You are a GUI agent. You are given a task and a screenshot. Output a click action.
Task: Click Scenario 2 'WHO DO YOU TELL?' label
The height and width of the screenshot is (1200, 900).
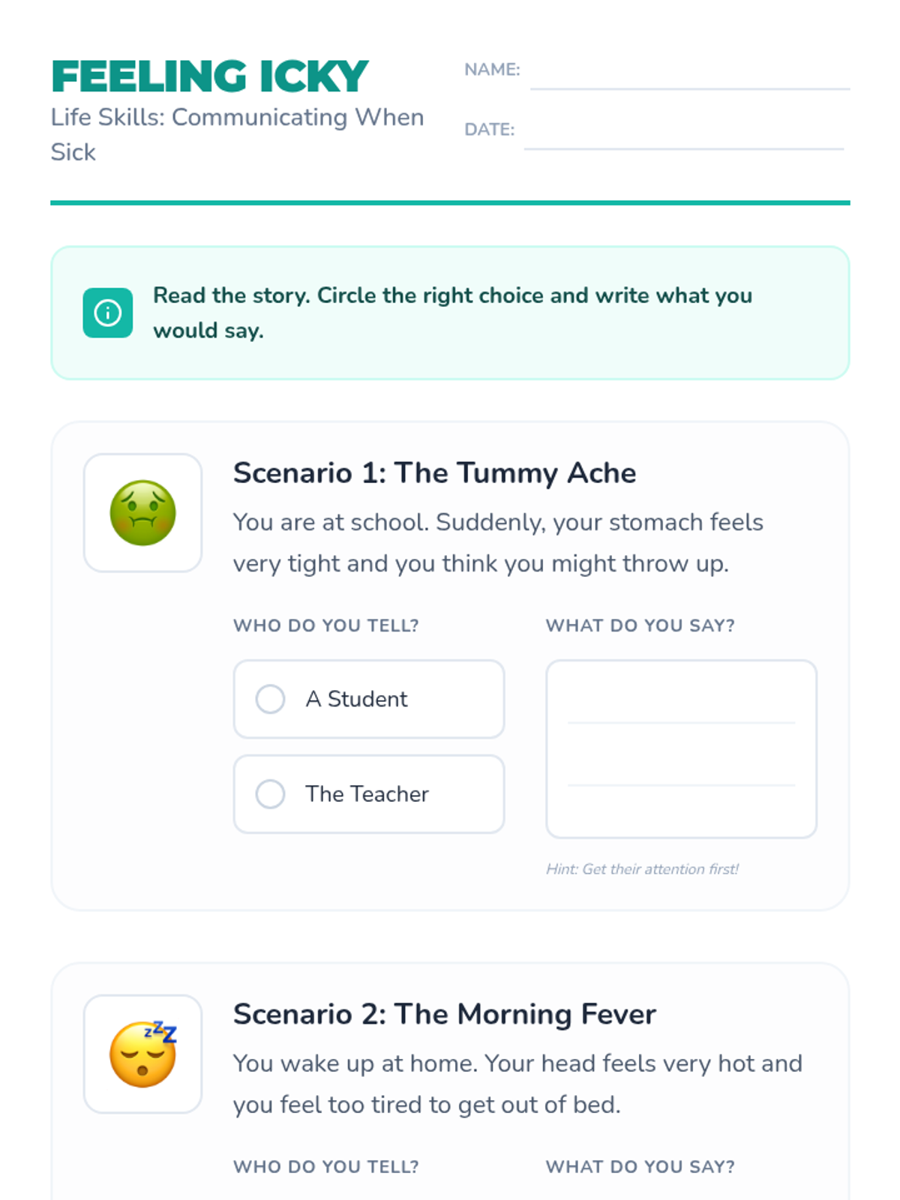[x=325, y=1166]
